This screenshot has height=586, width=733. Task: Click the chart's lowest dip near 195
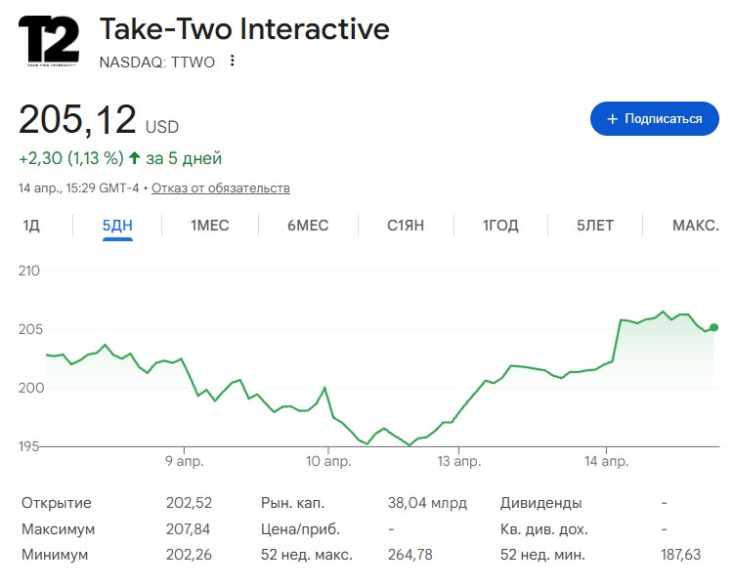click(x=410, y=444)
